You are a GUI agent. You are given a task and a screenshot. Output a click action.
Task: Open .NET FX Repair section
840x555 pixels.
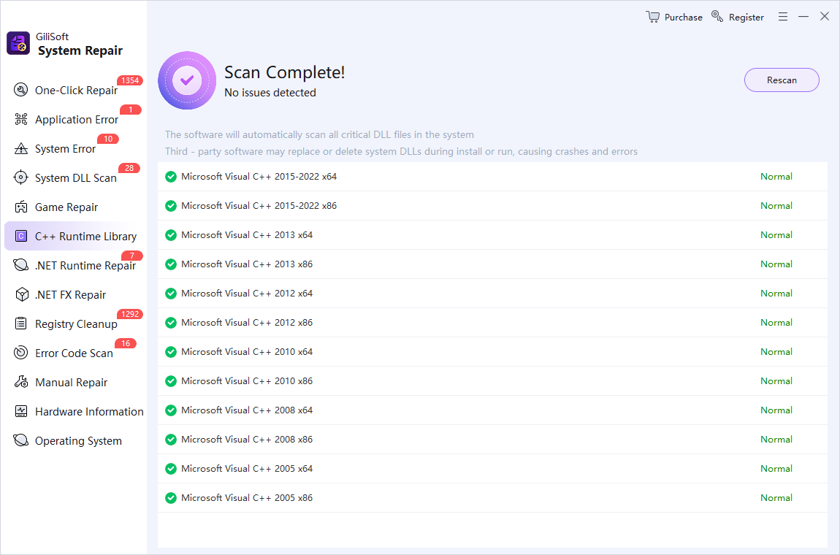(x=74, y=294)
